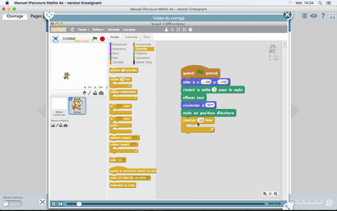Select the Mouvement block category

119,44
